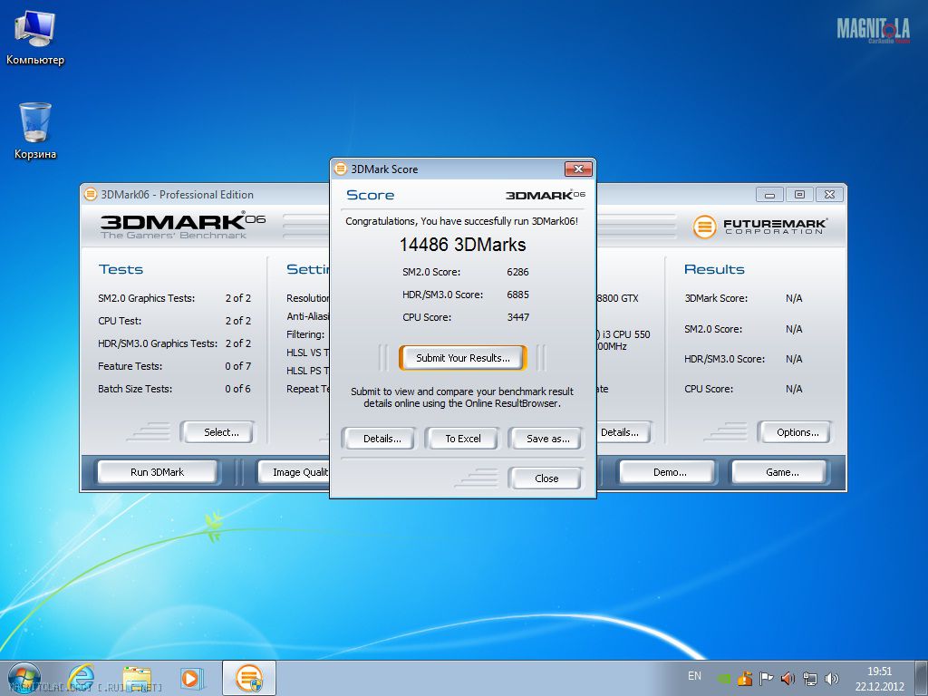This screenshot has width=928, height=696.
Task: Click the Action Center flag tray icon
Action: (x=766, y=678)
